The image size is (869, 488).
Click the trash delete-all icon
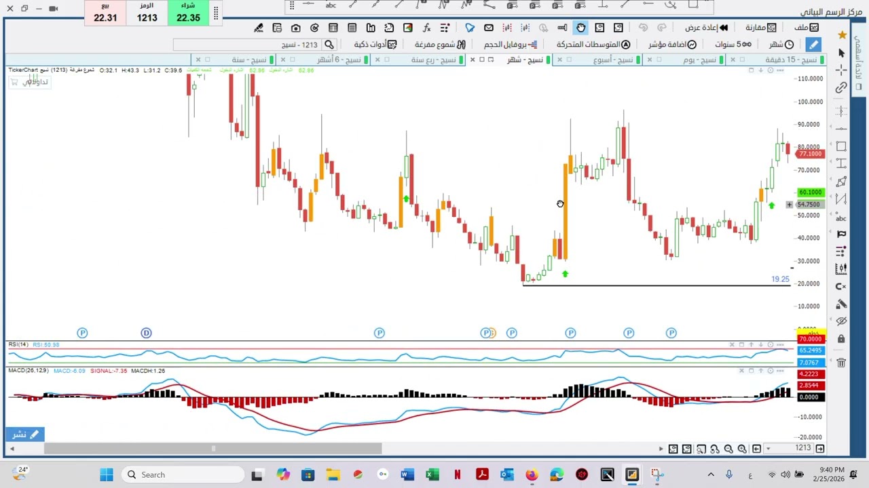point(841,363)
